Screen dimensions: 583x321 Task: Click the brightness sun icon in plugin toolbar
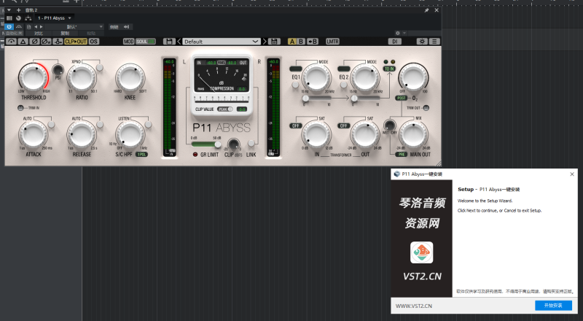[x=421, y=42]
